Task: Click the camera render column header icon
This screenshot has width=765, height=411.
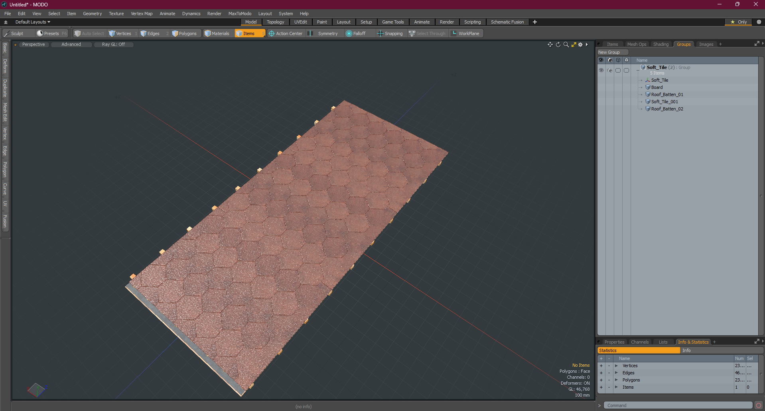Action: coord(609,60)
